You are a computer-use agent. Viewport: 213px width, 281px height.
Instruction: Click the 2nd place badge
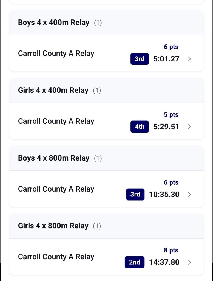coord(135,262)
